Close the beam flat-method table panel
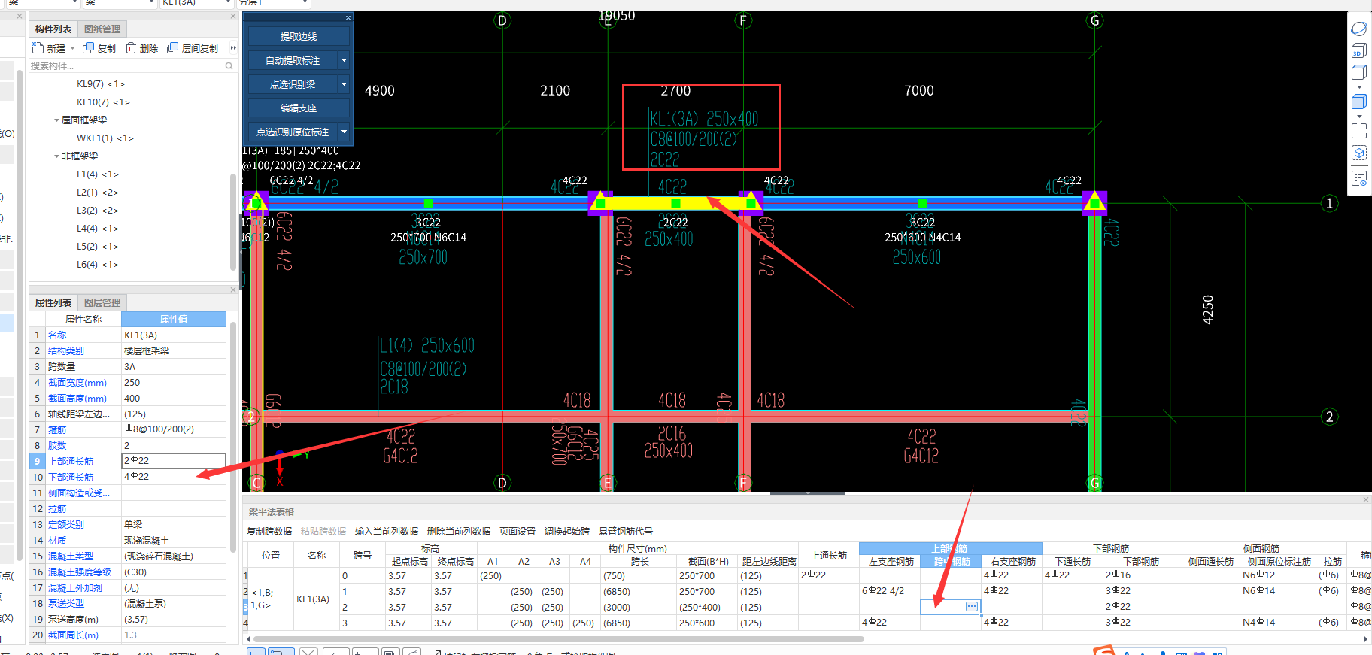Viewport: 1372px width, 655px height. 1366,499
